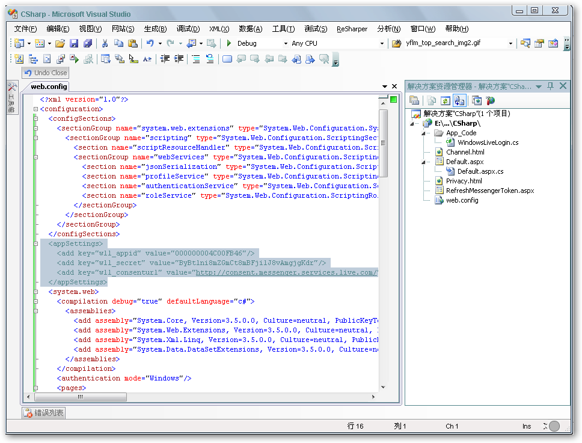The image size is (582, 443).
Task: Close the web.config document with the X
Action: tap(394, 87)
